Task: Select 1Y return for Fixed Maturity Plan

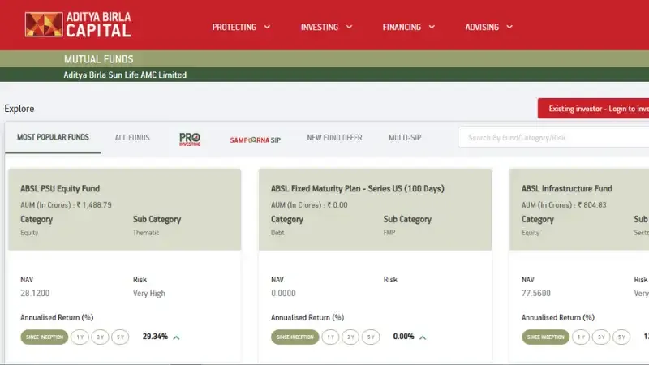Action: (330, 337)
